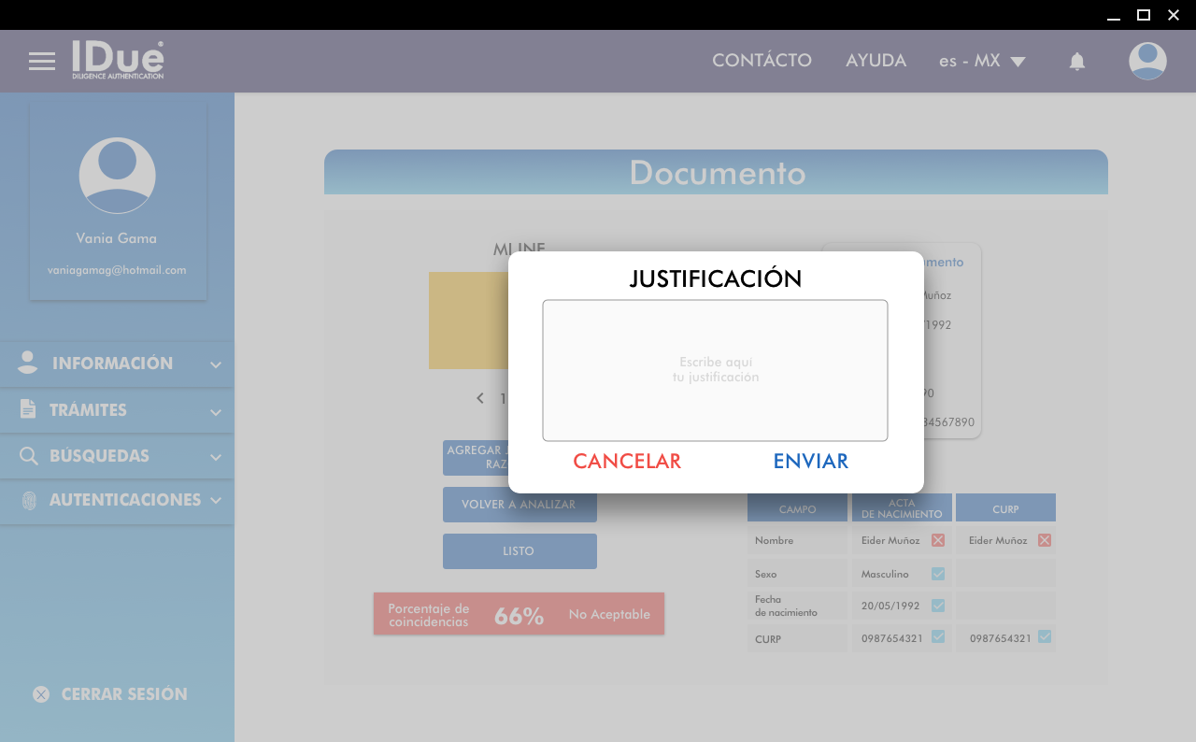Open the Contácto menu item
The image size is (1196, 742).
click(x=762, y=61)
